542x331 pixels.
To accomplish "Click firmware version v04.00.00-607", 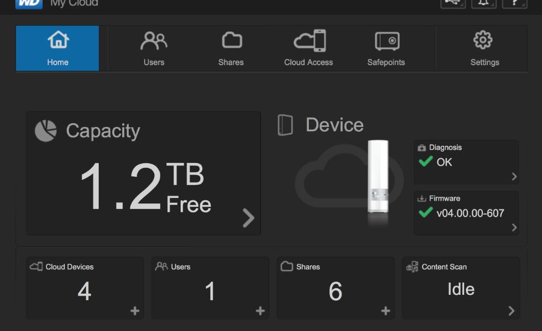I will pos(470,213).
